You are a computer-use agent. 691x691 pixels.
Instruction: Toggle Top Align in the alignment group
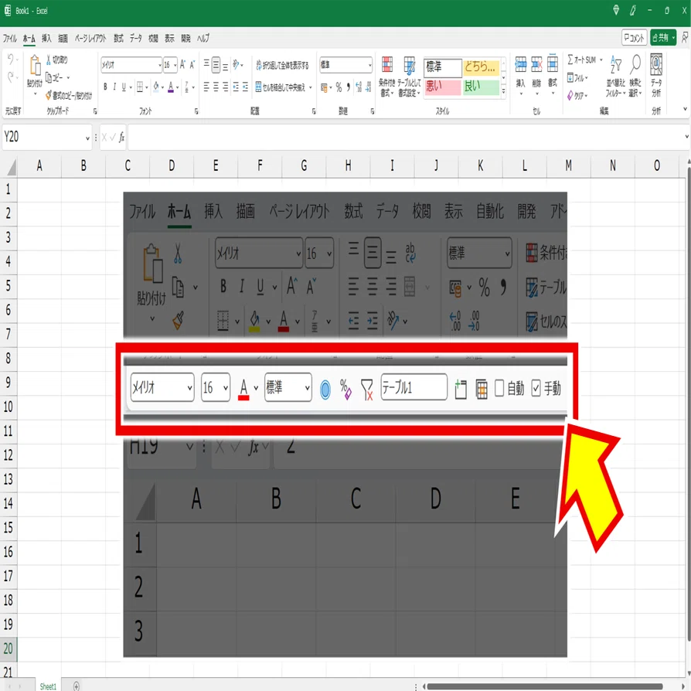point(206,64)
